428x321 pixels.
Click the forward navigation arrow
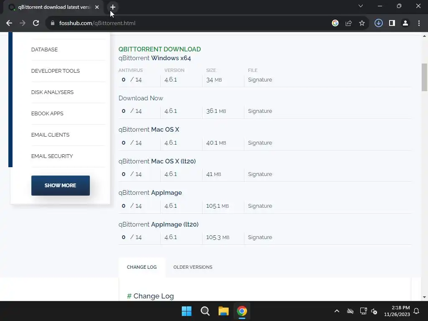[23, 23]
